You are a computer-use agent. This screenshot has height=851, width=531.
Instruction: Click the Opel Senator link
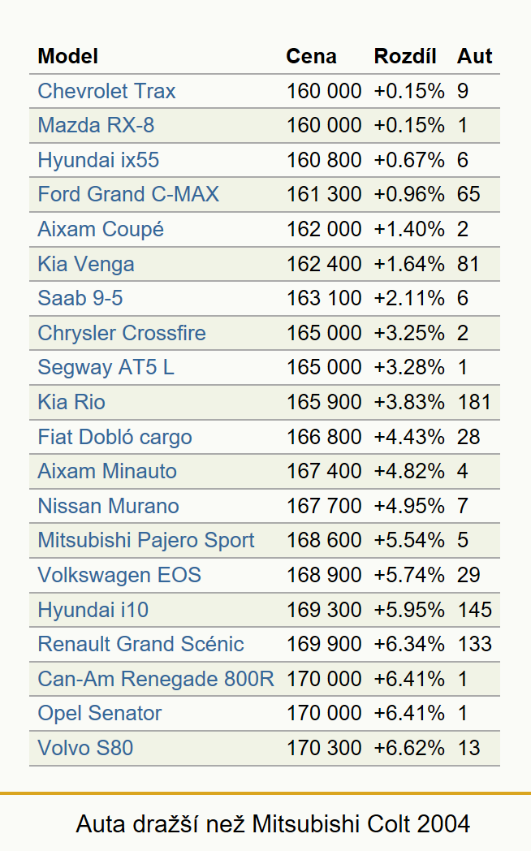click(x=100, y=714)
